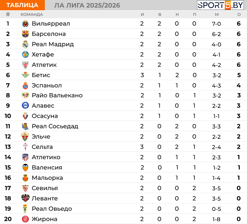Click the Getafe club crest
This screenshot has width=247, height=224.
coord(25,54)
